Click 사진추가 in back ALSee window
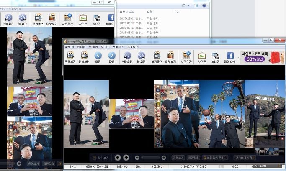This screenshot has height=171, width=286. click(x=67, y=20)
